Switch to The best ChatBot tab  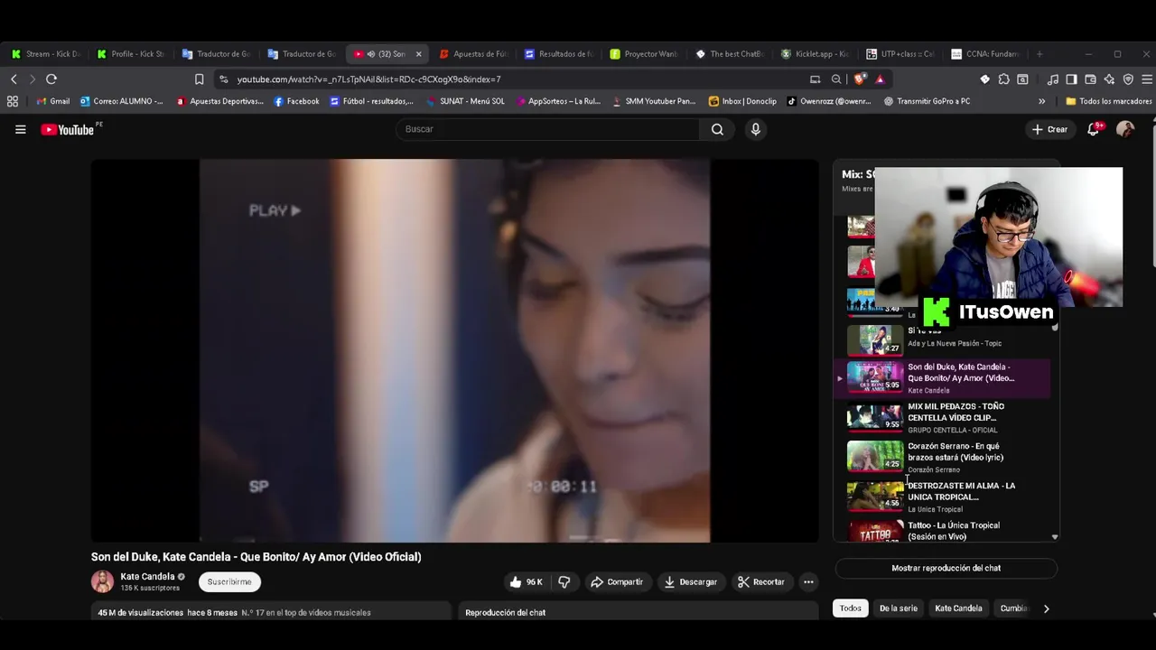(x=730, y=54)
